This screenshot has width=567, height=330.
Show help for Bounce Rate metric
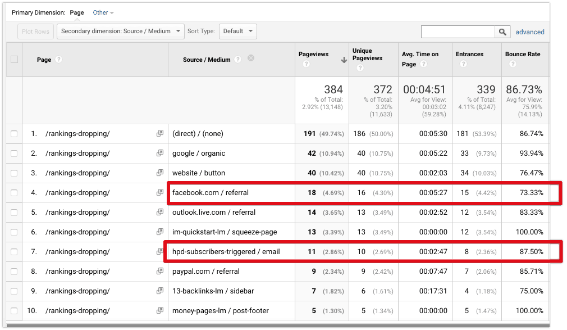(511, 64)
